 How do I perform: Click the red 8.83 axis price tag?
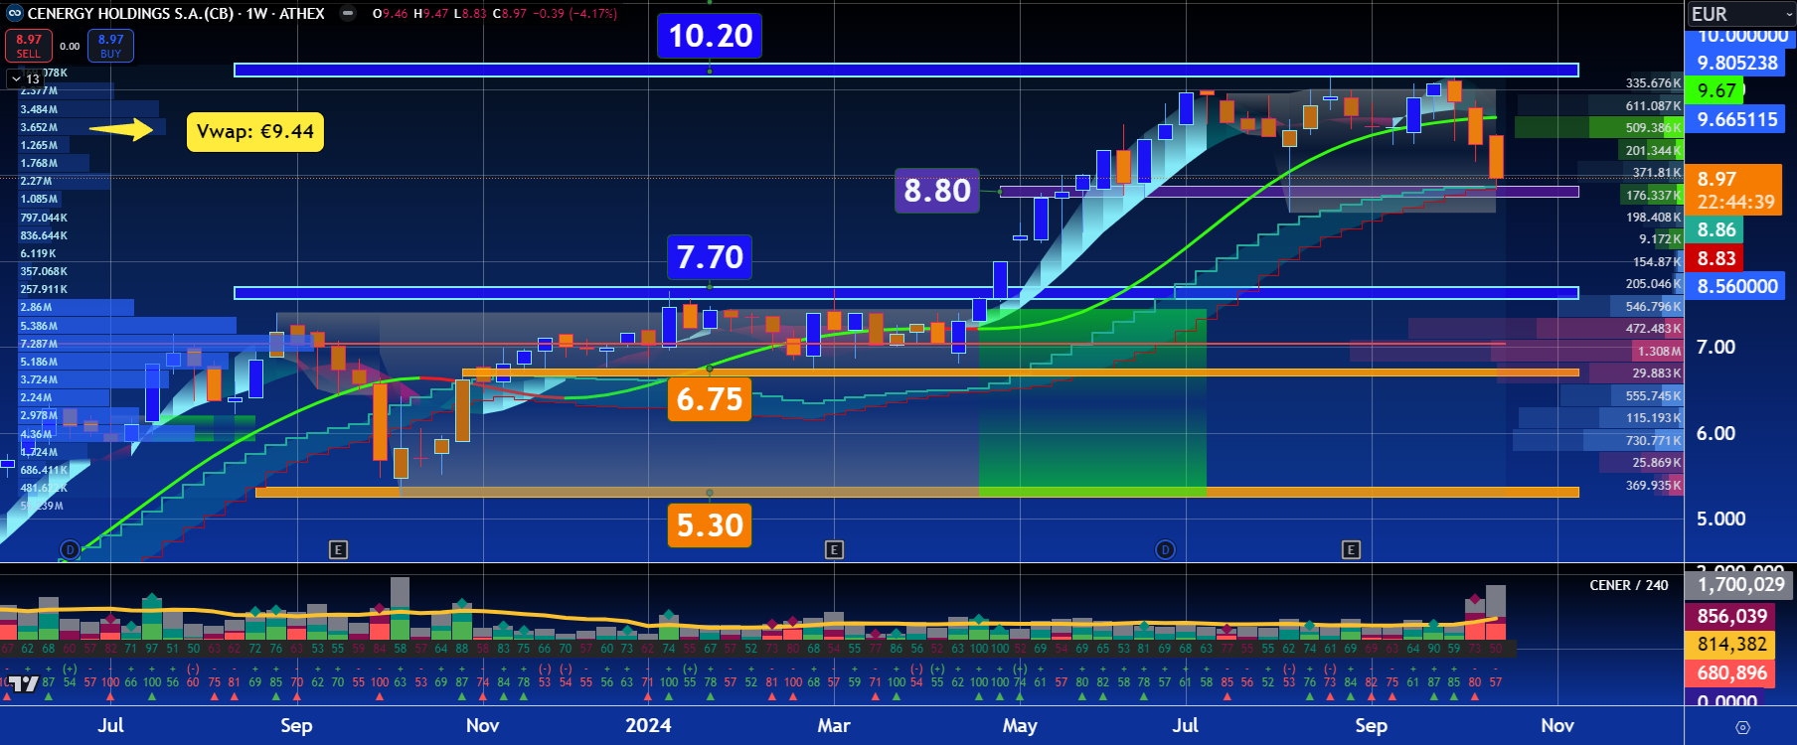coord(1716,259)
